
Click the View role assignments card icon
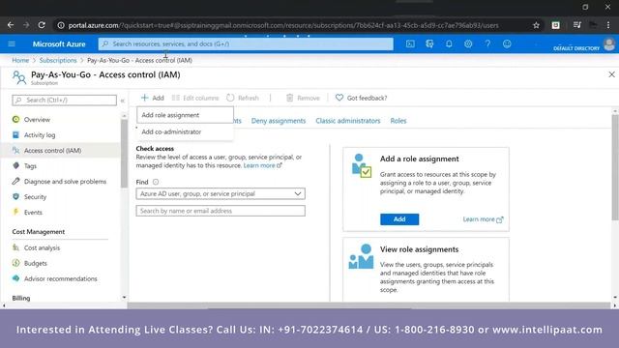point(361,256)
